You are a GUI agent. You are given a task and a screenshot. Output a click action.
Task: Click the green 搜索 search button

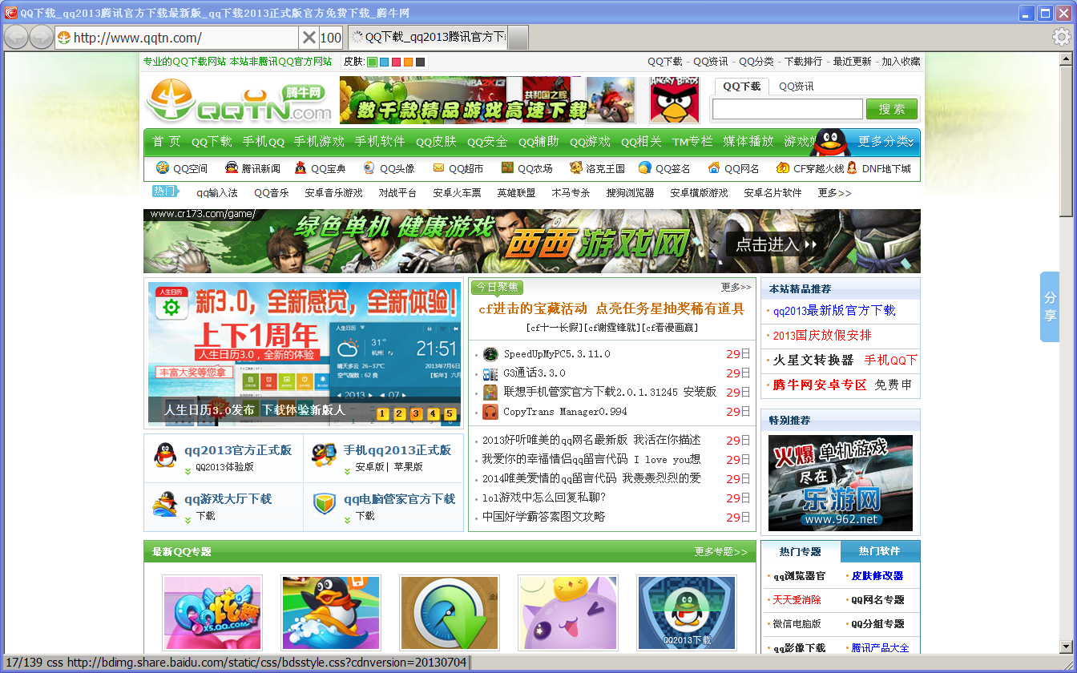coord(892,109)
